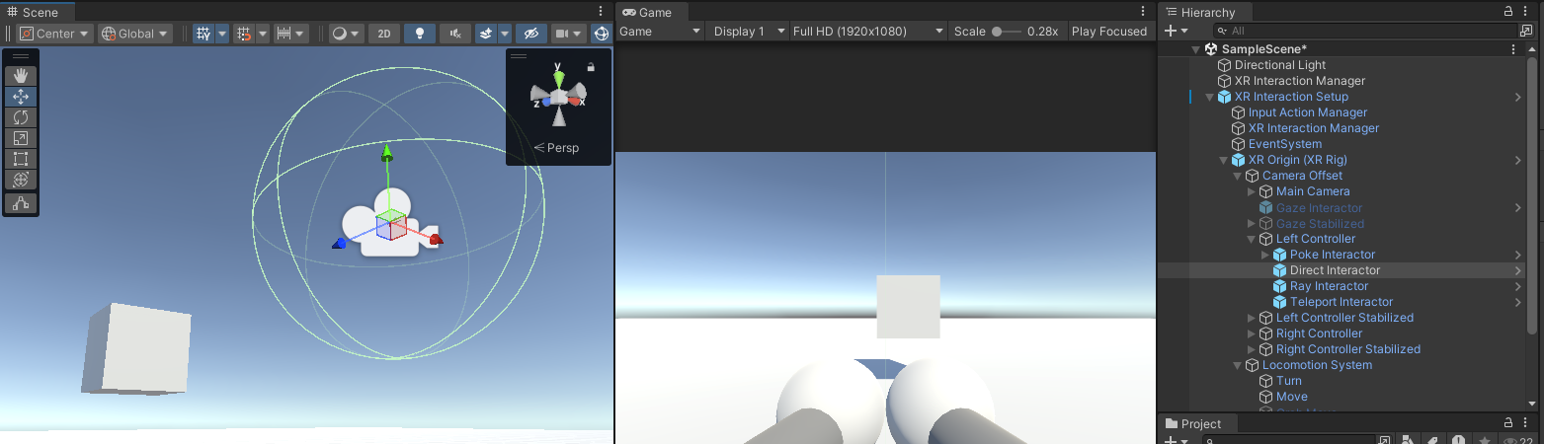Toggle 2D view mode
Image resolution: width=1544 pixels, height=444 pixels.
click(x=384, y=33)
